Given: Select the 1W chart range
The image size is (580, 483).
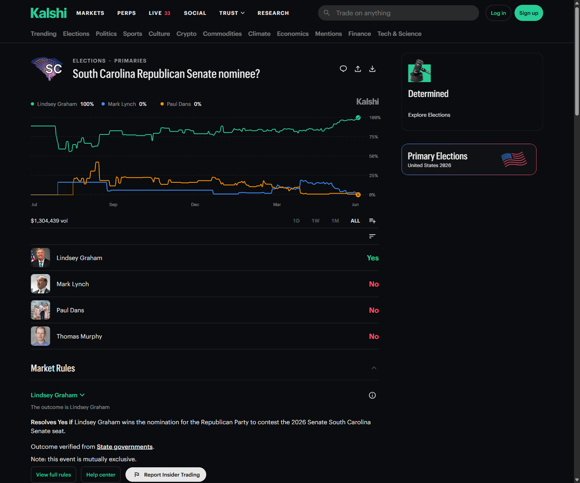Looking at the screenshot, I should click(315, 221).
